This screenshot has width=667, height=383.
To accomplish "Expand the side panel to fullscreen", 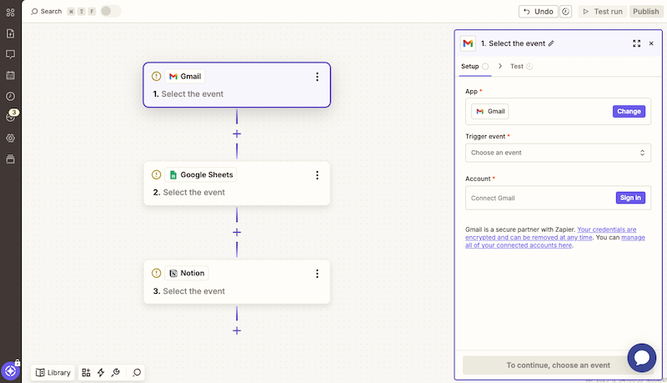I will [x=636, y=43].
